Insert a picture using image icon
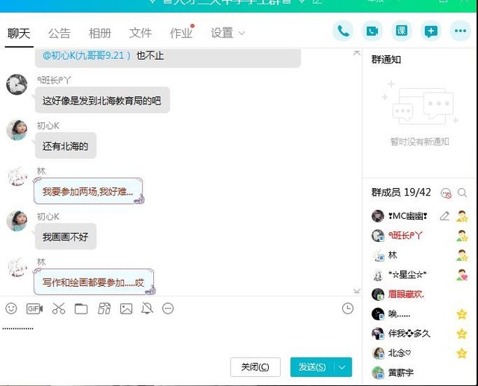478x386 pixels. [x=126, y=308]
